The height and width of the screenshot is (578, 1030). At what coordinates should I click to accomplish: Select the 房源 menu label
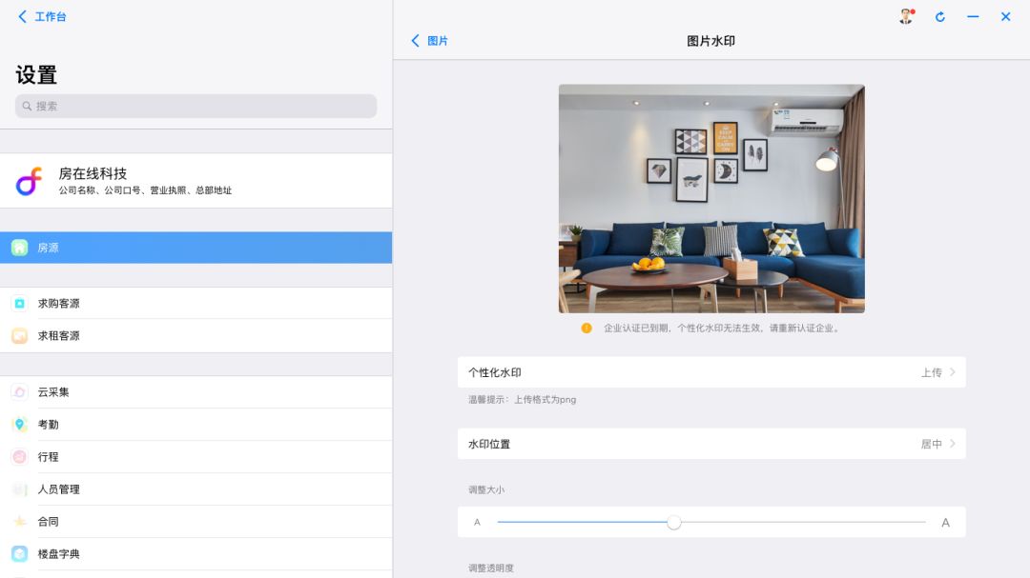coord(48,248)
